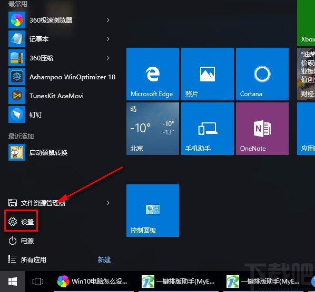Open the Microsoft Edge tile
The height and width of the screenshot is (292, 315).
pos(153,74)
